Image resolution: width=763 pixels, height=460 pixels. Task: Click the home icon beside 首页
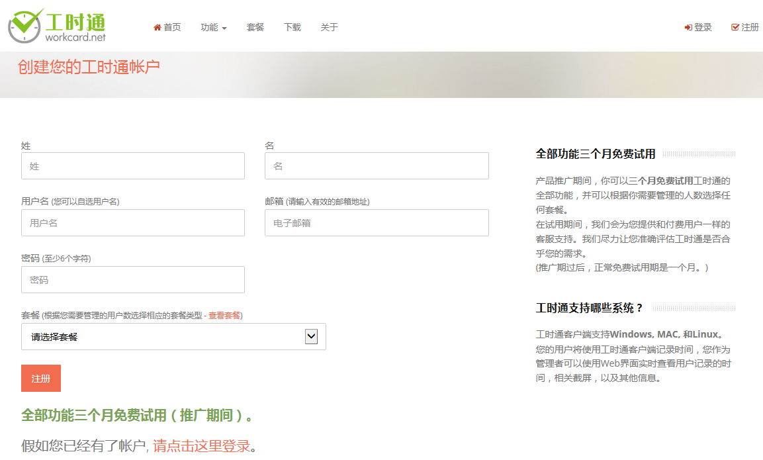157,27
